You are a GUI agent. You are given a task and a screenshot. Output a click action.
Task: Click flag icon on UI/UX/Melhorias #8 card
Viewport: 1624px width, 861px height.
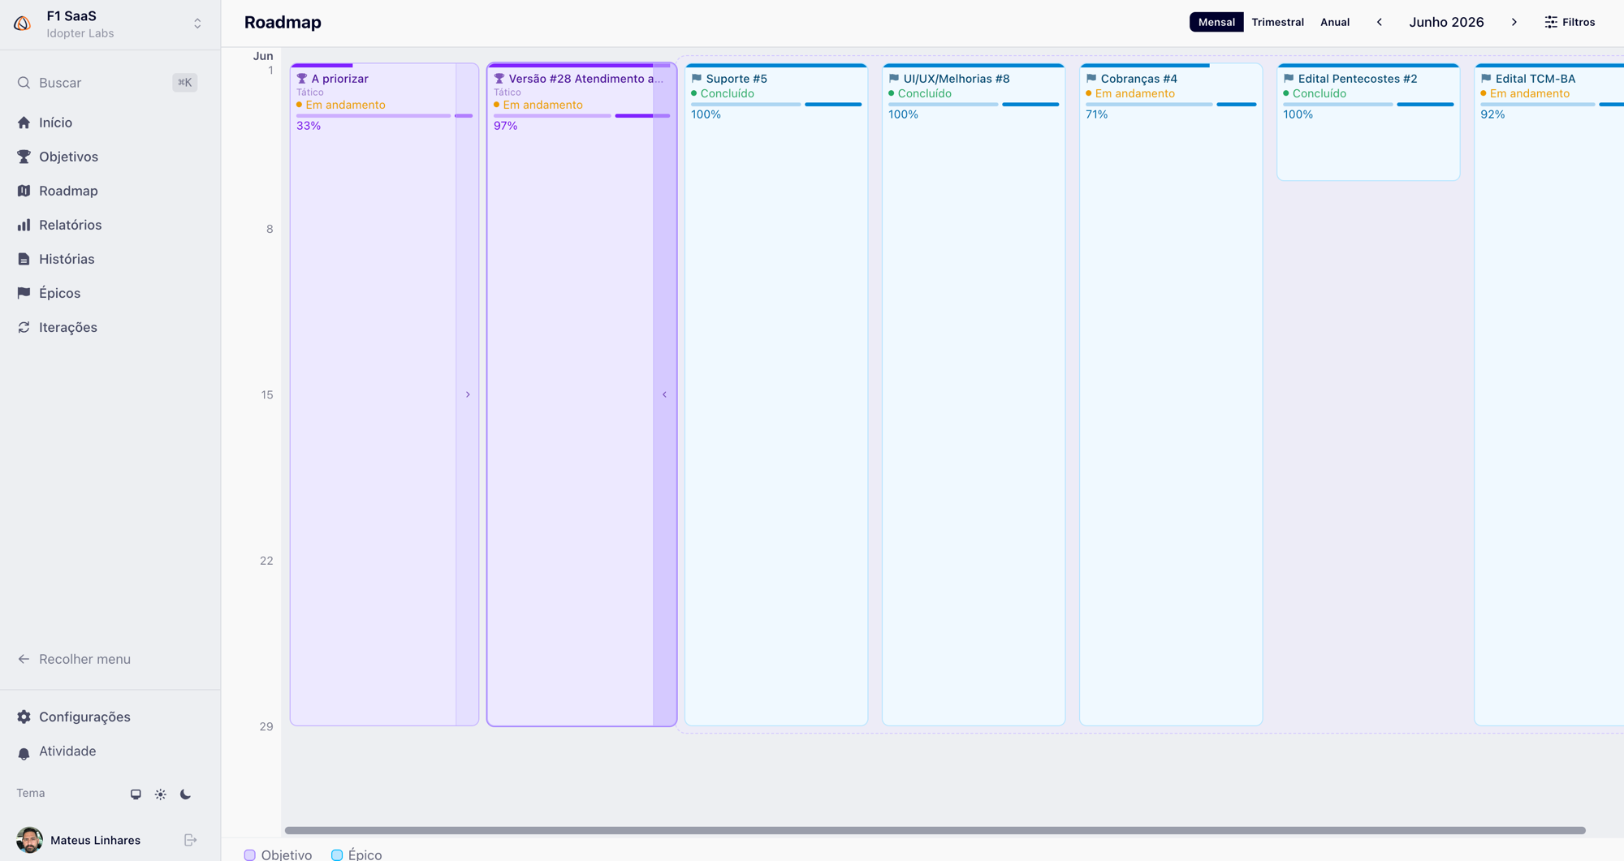point(894,79)
